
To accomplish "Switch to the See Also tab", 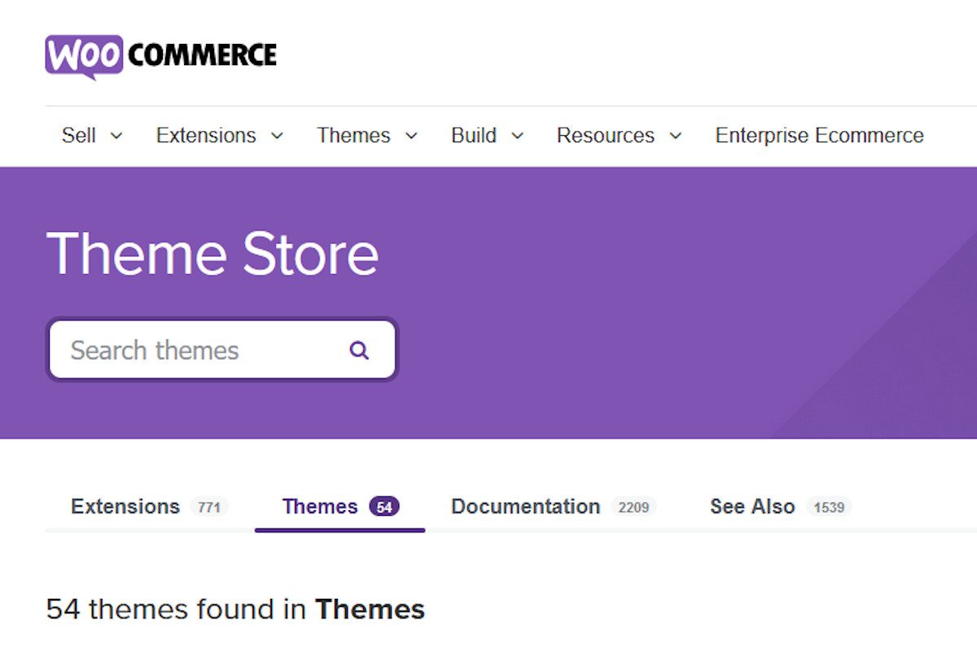I will [781, 506].
